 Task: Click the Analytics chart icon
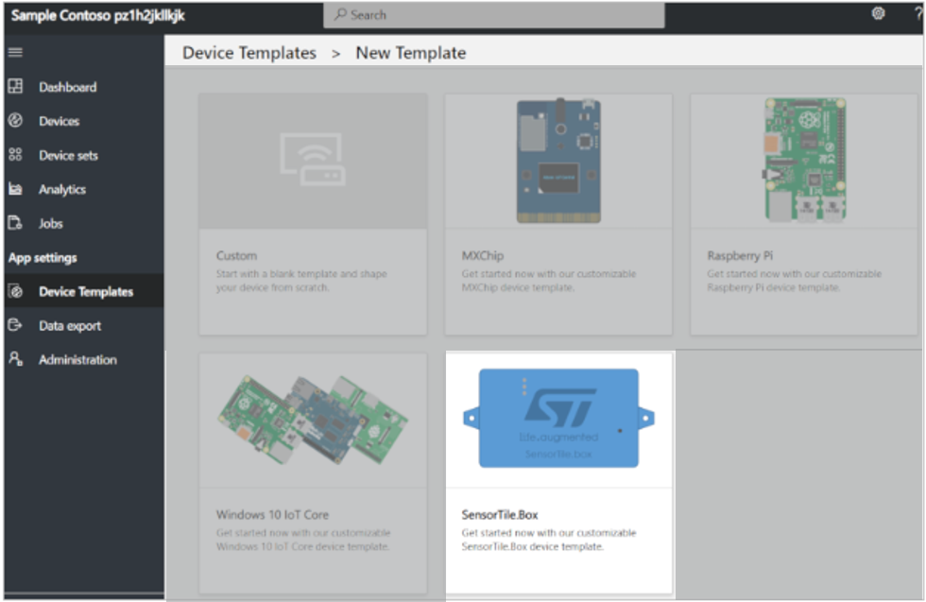pyautogui.click(x=15, y=189)
